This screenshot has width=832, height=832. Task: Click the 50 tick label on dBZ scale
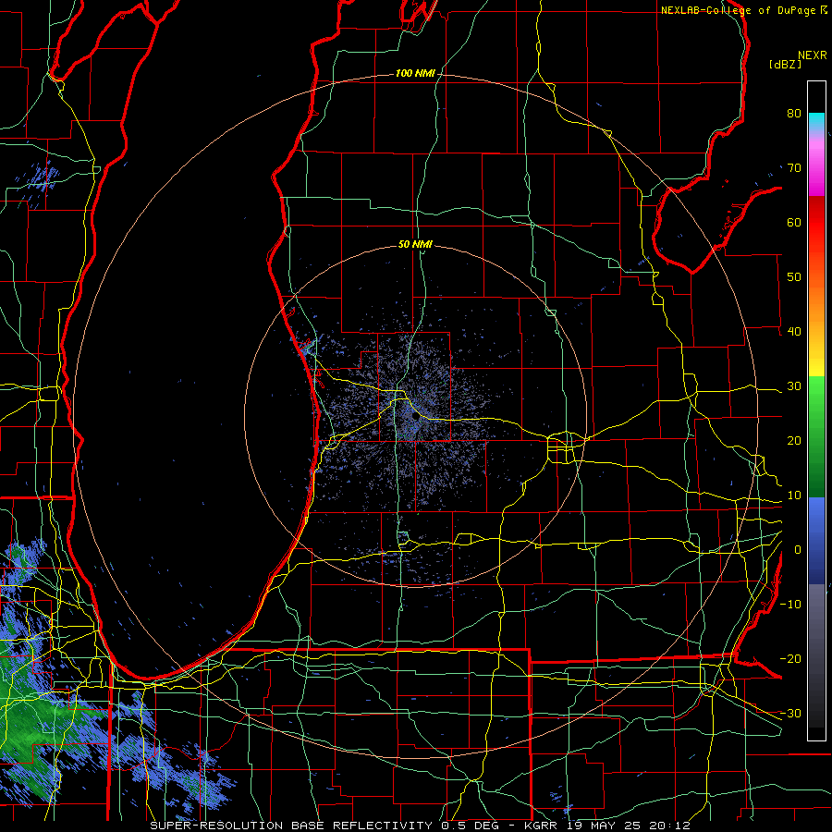coord(794,277)
